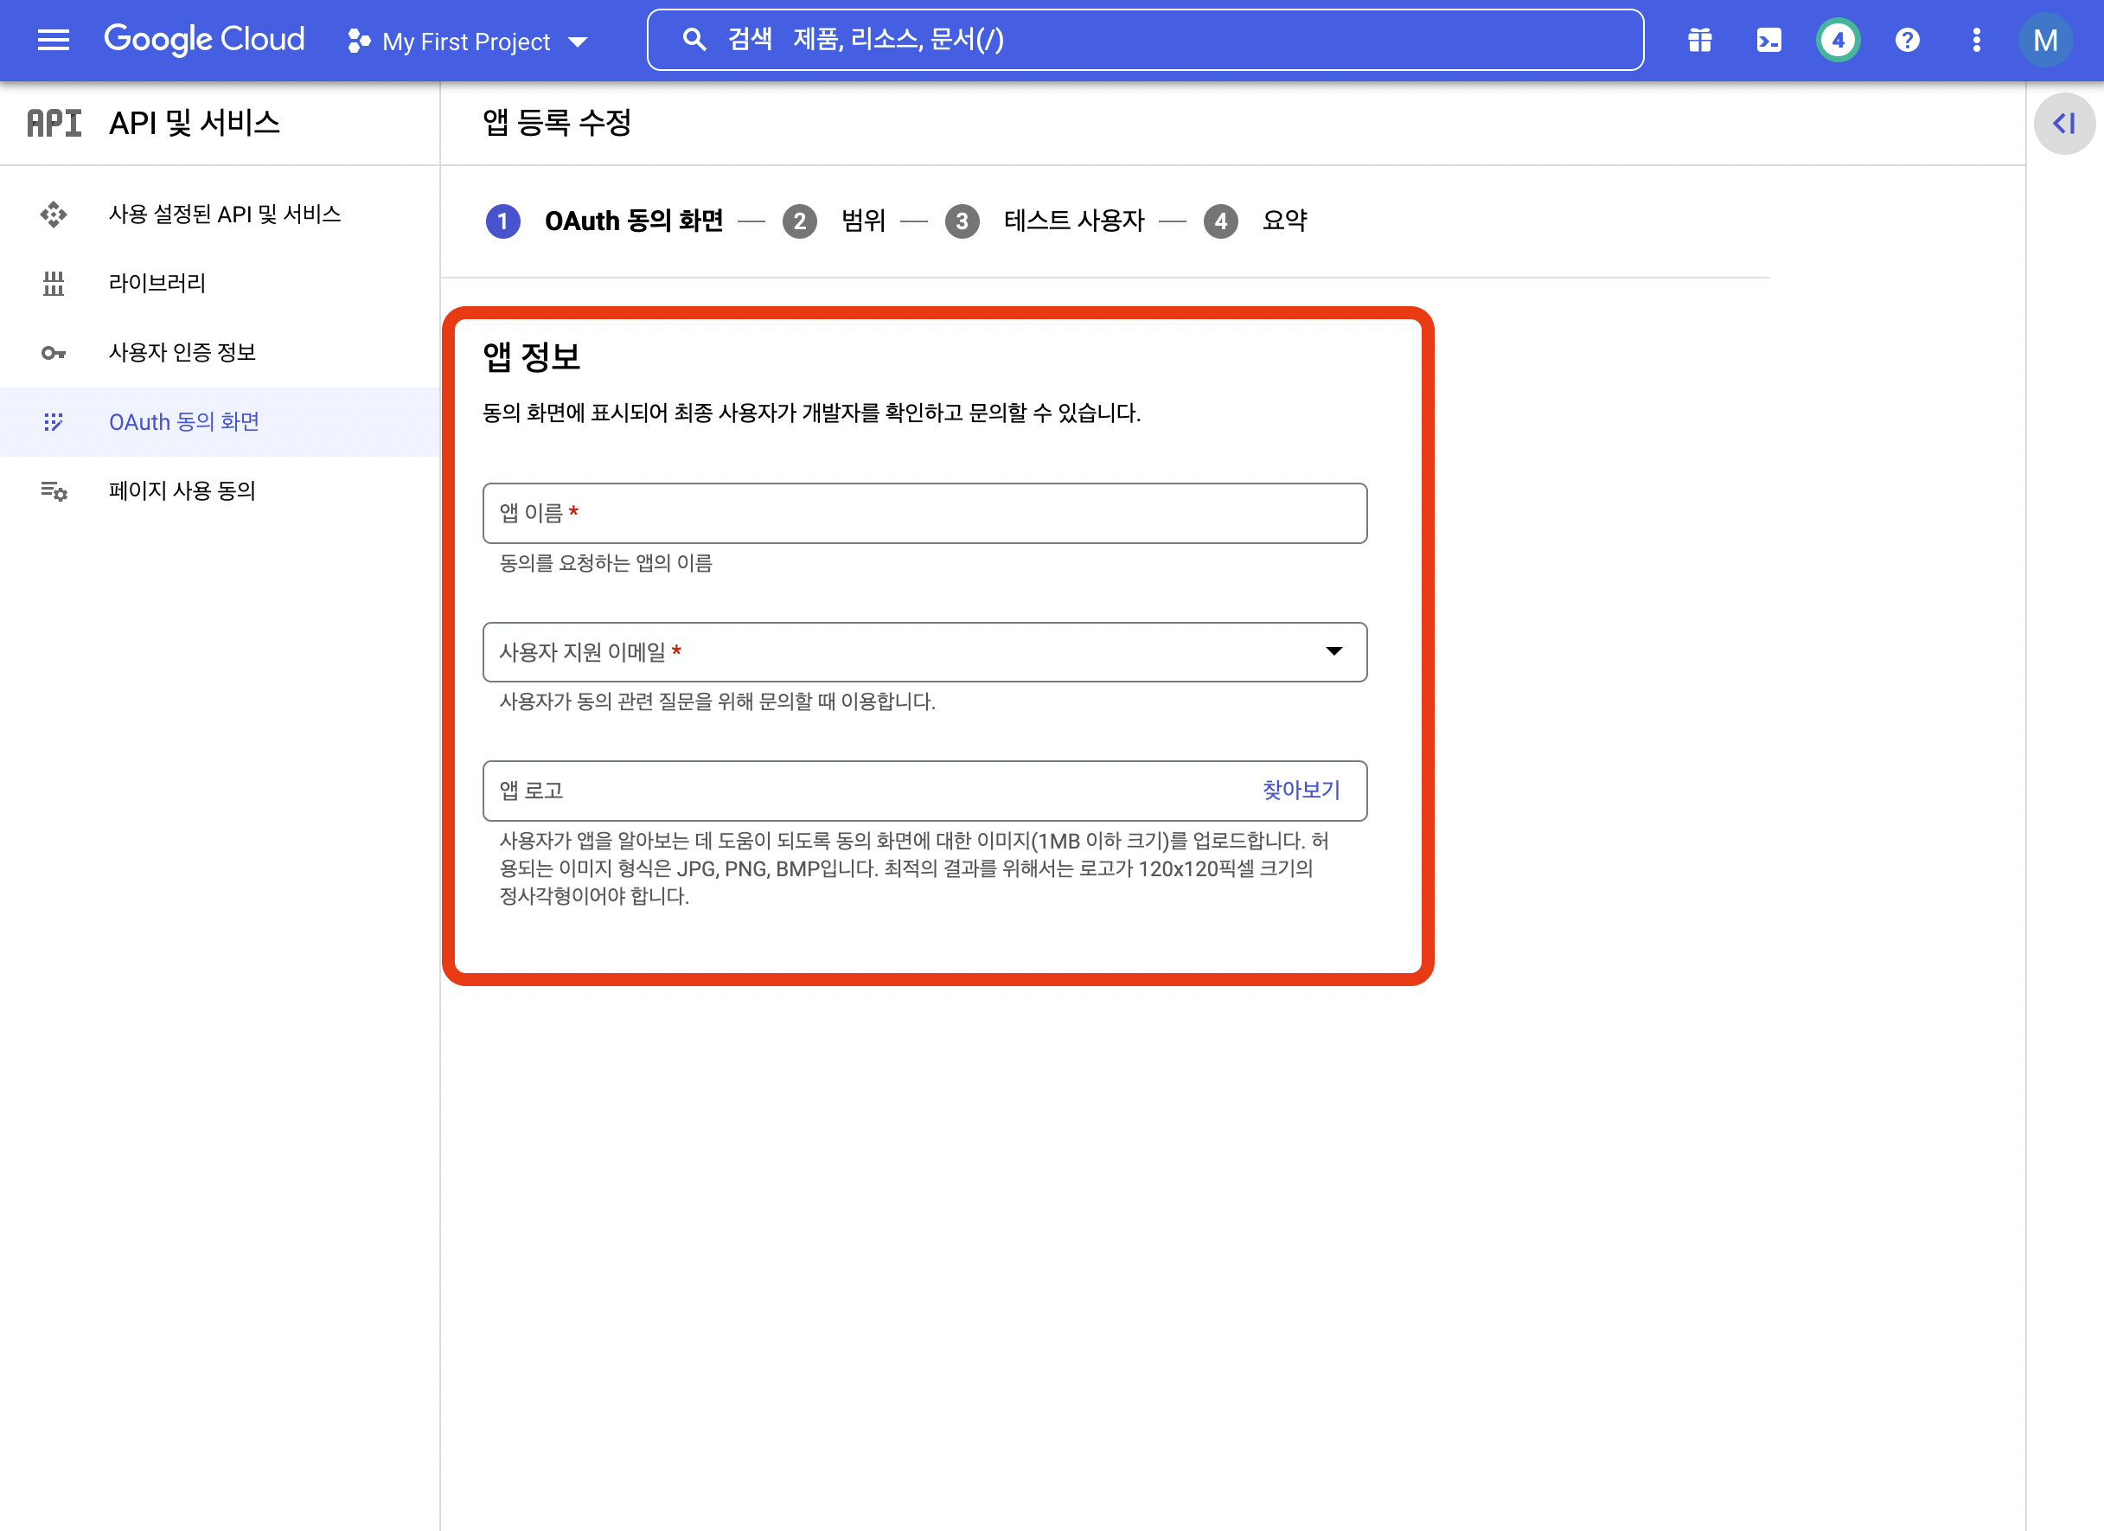Collapse the side panel arrow button
Image resolution: width=2104 pixels, height=1531 pixels.
pos(2063,124)
